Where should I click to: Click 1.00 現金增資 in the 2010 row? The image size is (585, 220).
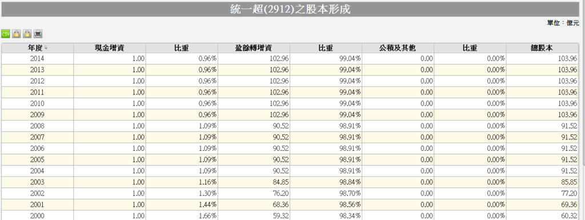(x=109, y=103)
